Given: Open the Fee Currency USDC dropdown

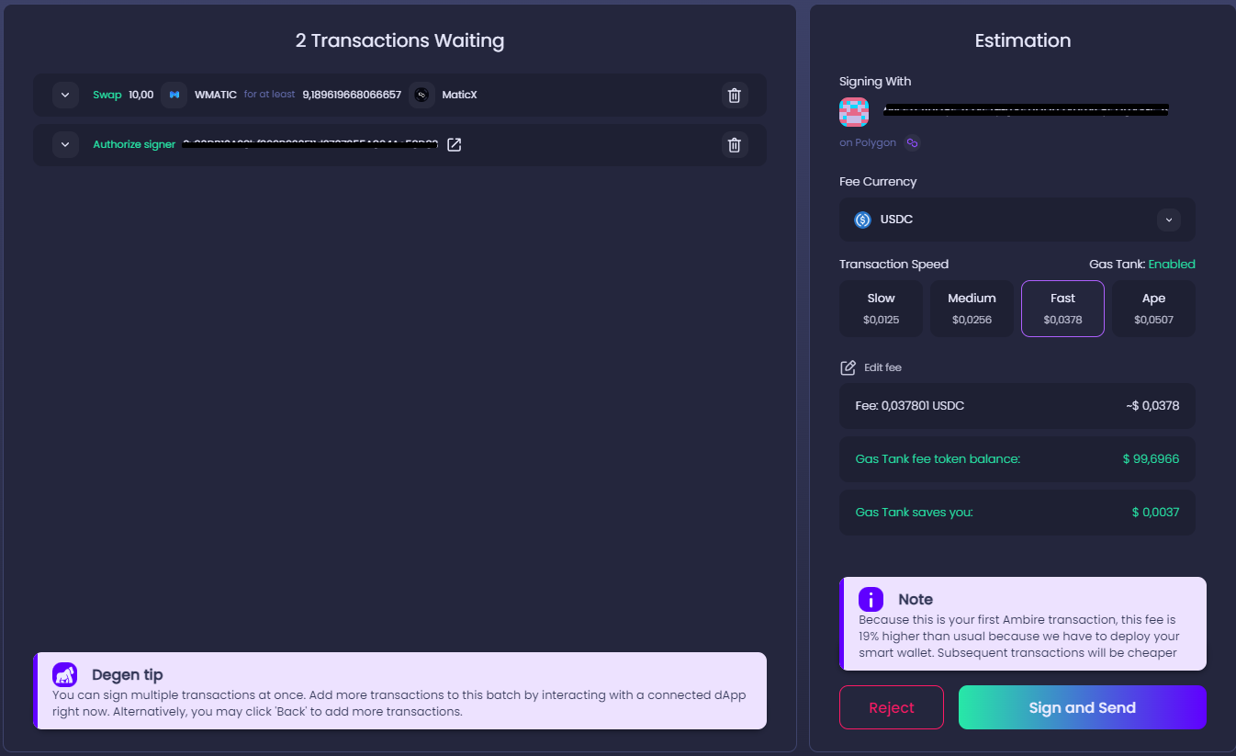Looking at the screenshot, I should 1017,220.
